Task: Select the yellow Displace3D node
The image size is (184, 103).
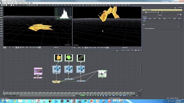Action: pos(56,82)
